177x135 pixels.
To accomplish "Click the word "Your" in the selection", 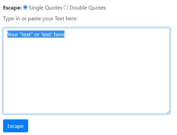I will point(13,34).
